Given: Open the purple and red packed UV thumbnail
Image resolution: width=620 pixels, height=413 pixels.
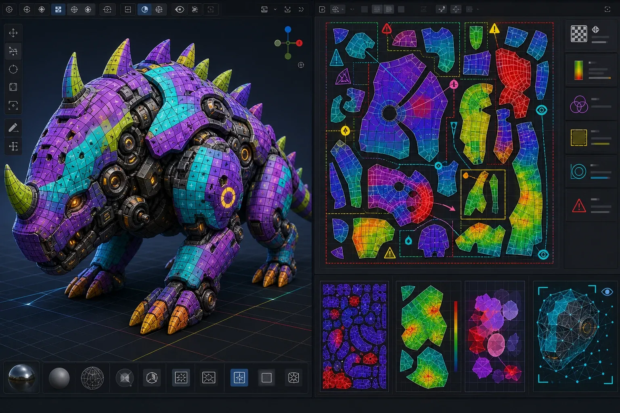Looking at the screenshot, I should [354, 336].
